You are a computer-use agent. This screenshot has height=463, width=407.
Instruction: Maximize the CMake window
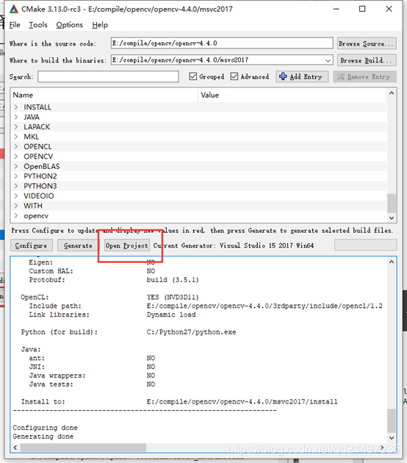[x=362, y=9]
